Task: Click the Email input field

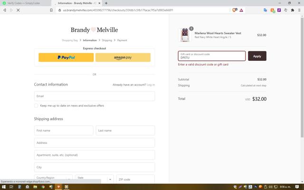Action: pyautogui.click(x=95, y=96)
